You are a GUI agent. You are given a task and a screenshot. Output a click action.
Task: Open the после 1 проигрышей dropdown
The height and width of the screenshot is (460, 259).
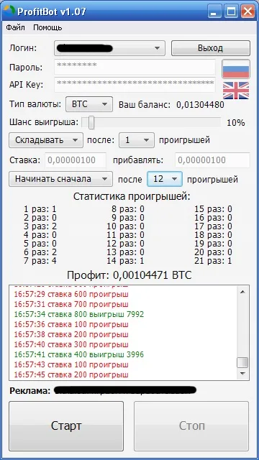pyautogui.click(x=136, y=140)
